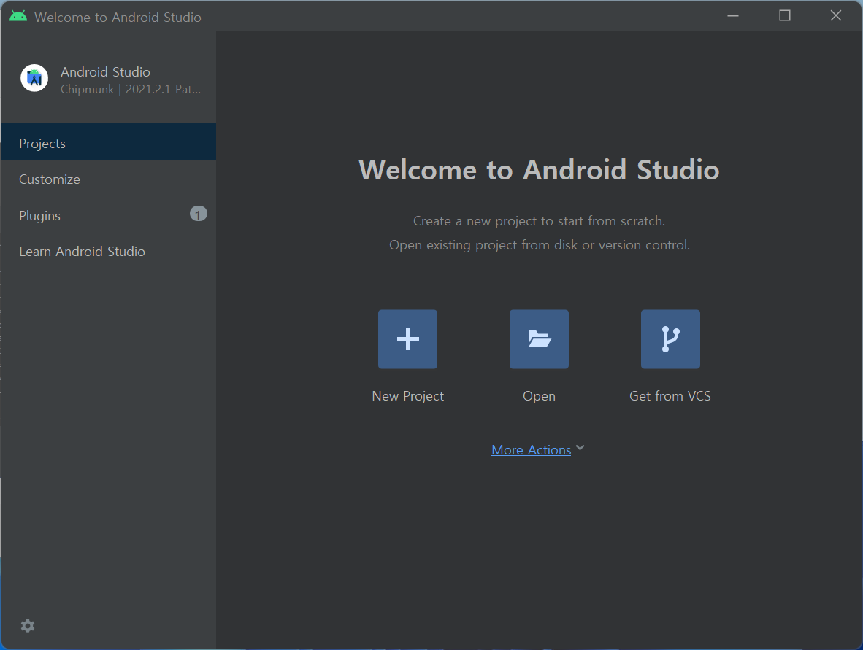Expand the More Actions dropdown chevron

tap(580, 448)
